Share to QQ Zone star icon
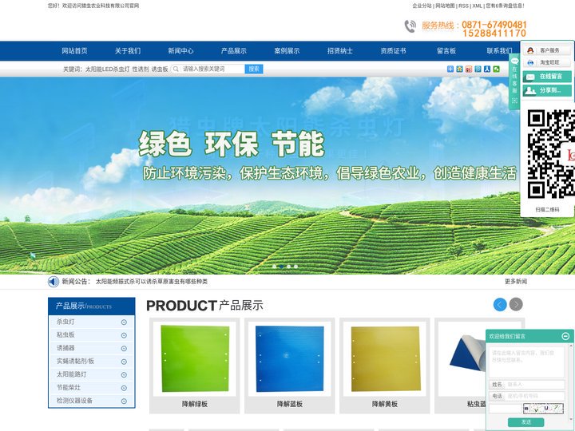575x431 pixels. (x=459, y=69)
